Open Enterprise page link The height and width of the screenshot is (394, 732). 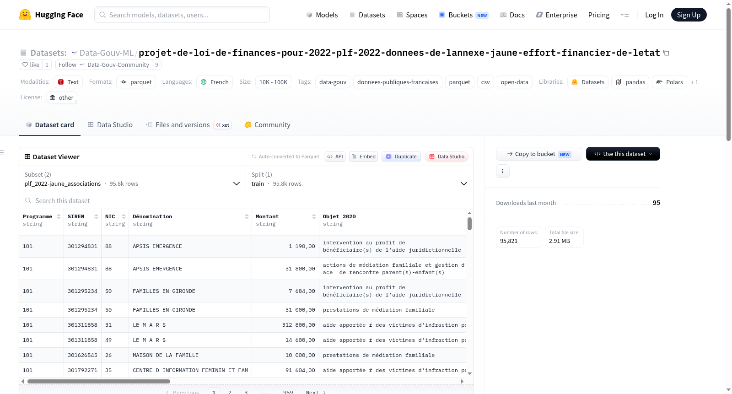556,15
